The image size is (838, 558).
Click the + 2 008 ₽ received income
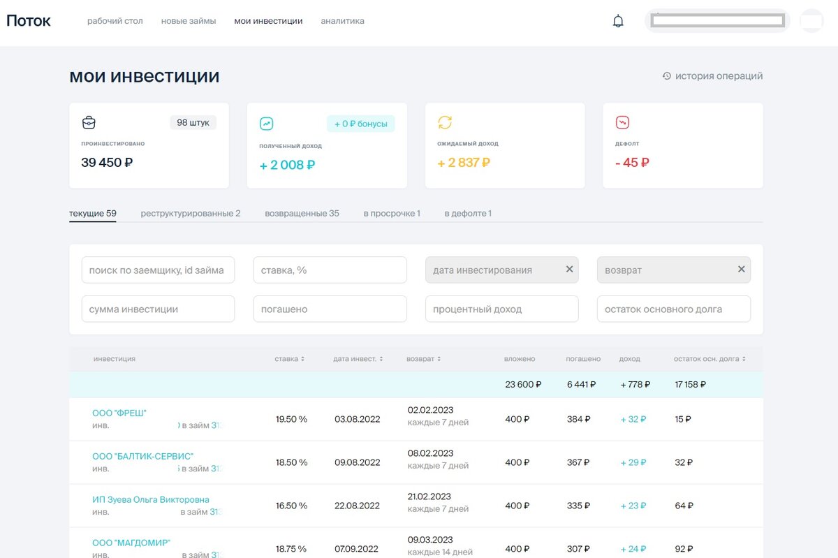point(287,166)
